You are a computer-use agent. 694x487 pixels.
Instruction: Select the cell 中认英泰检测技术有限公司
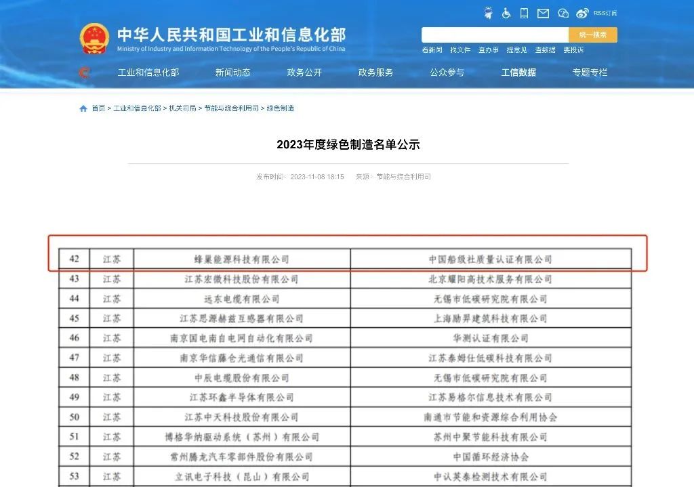(491, 476)
